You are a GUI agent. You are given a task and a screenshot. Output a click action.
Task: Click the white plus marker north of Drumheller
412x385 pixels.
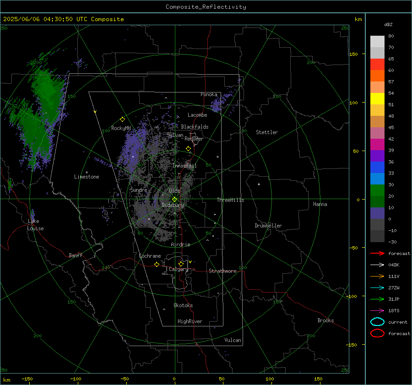[259, 184]
